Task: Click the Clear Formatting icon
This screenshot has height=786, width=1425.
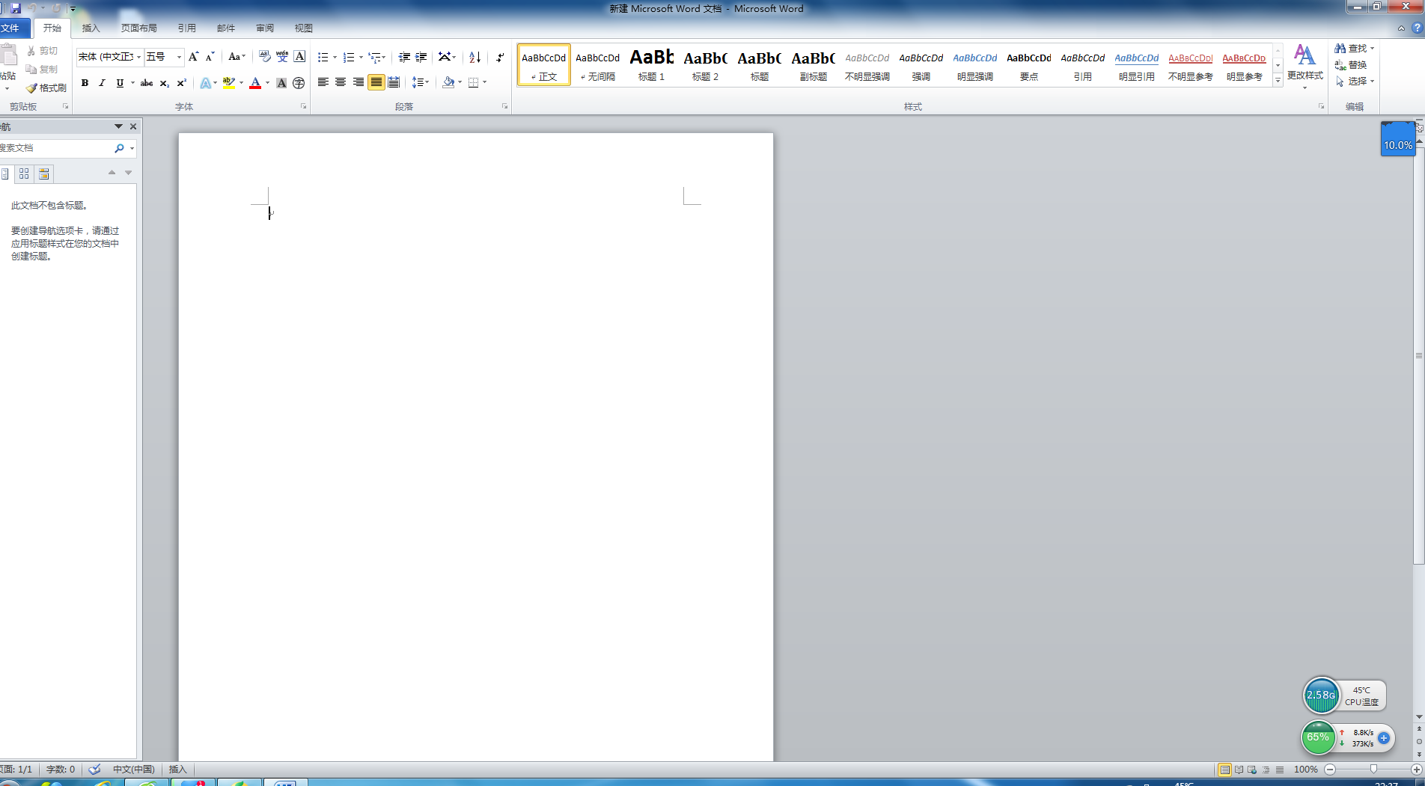Action: pos(264,56)
